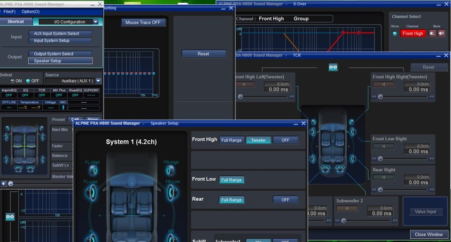Click master volume slider handle
Viewport: 451px width, 242px height.
pos(11,183)
